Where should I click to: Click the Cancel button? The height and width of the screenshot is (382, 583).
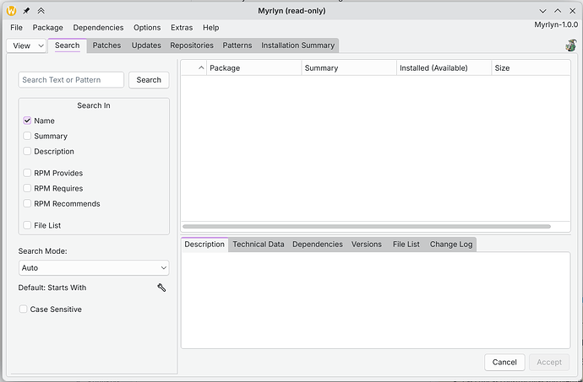(504, 362)
